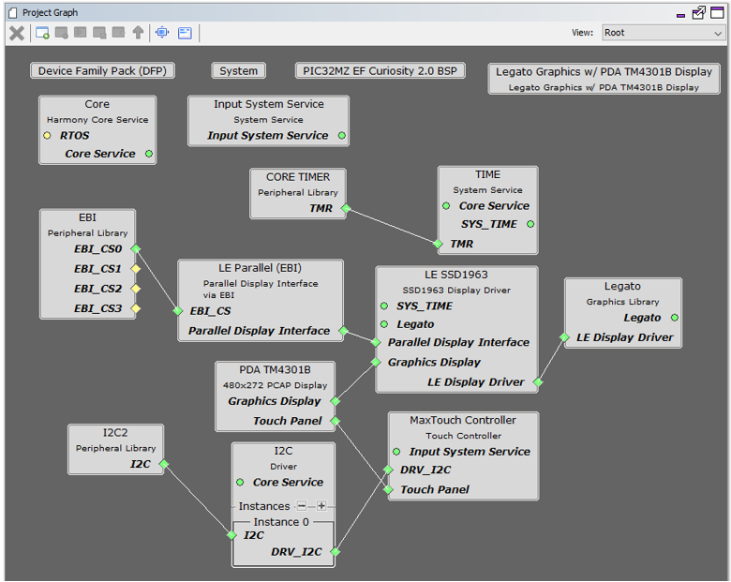This screenshot has height=582, width=731.
Task: Click the yellow RTOS circle on Core
Action: tap(47, 136)
